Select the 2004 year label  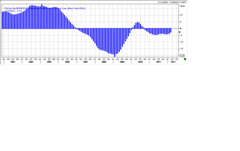(x=31, y=62)
